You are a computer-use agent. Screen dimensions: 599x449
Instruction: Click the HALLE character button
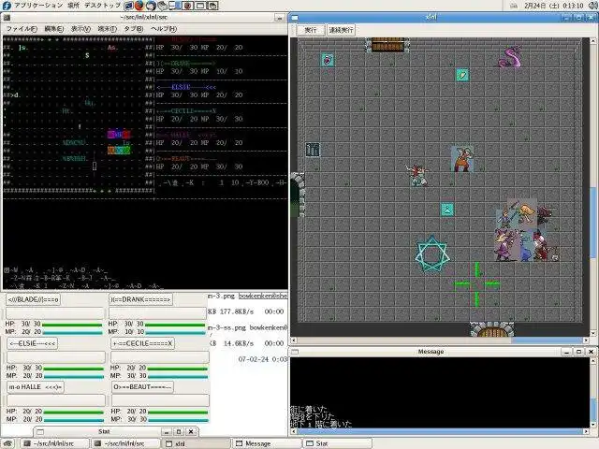(36, 387)
